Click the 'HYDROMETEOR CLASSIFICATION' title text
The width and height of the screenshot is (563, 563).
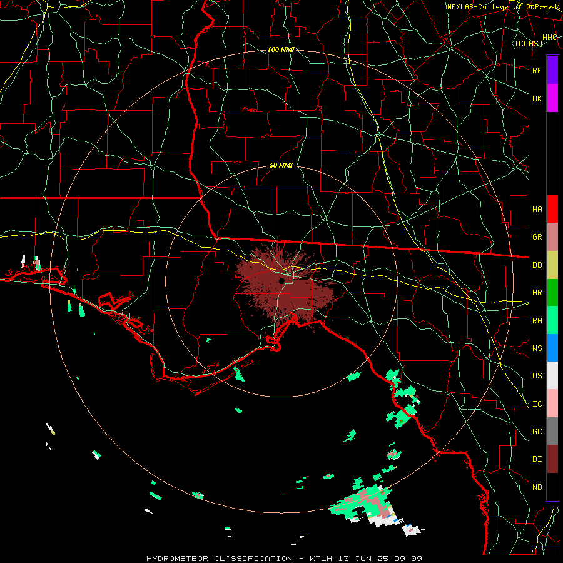click(220, 559)
